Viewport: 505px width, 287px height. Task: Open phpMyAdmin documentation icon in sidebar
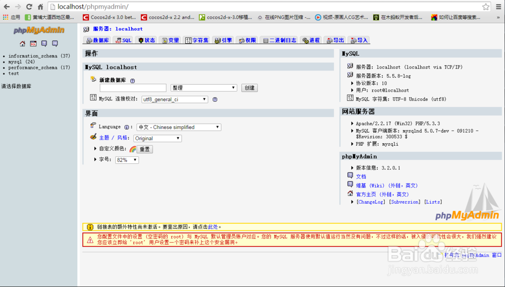44,43
